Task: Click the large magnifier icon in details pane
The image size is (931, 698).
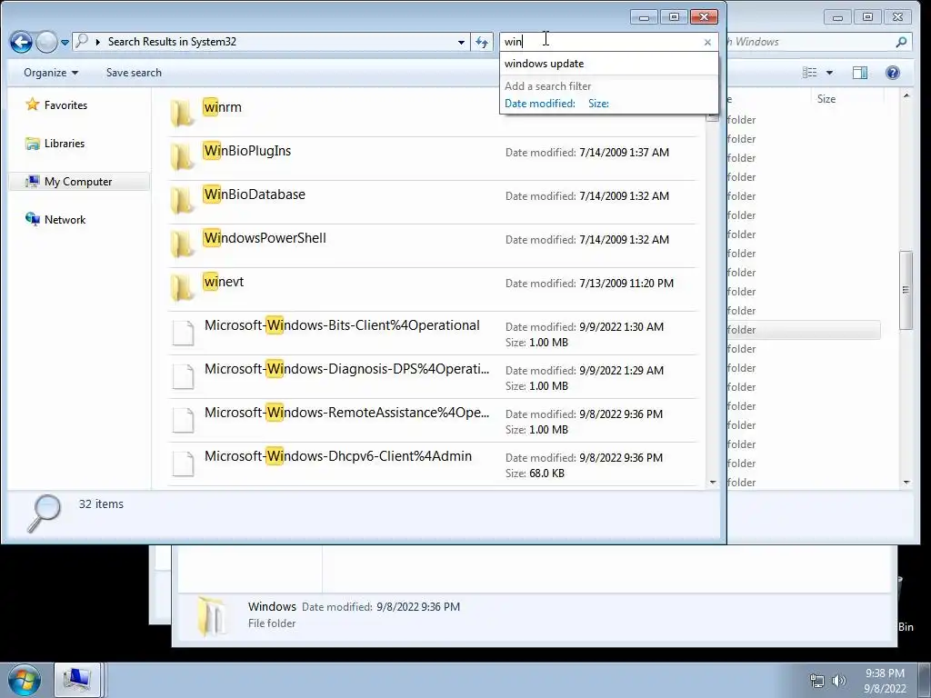Action: coord(44,513)
